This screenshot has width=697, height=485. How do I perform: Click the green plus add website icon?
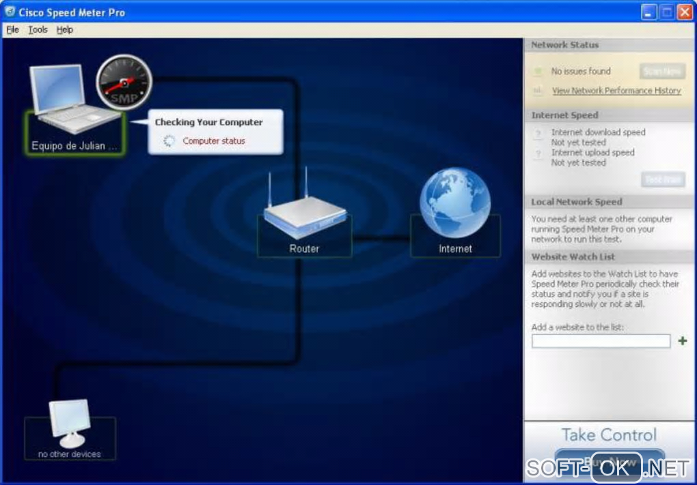point(683,341)
